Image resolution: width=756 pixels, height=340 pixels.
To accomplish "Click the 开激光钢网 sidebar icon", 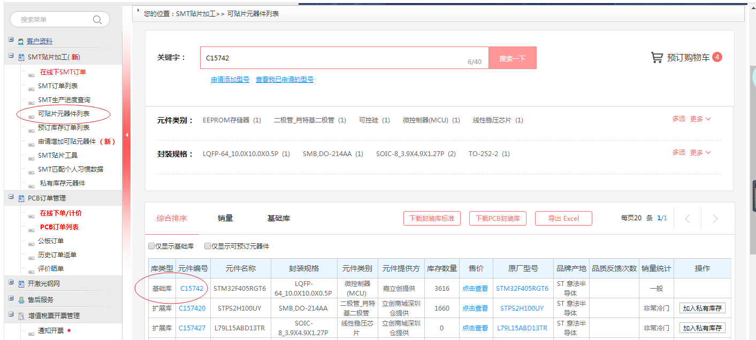I will point(21,284).
